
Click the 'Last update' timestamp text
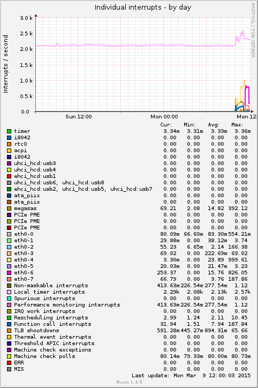click(x=191, y=376)
